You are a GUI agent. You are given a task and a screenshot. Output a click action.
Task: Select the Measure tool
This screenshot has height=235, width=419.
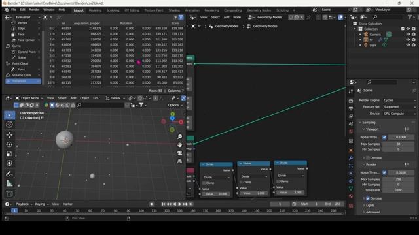[x=9, y=183]
